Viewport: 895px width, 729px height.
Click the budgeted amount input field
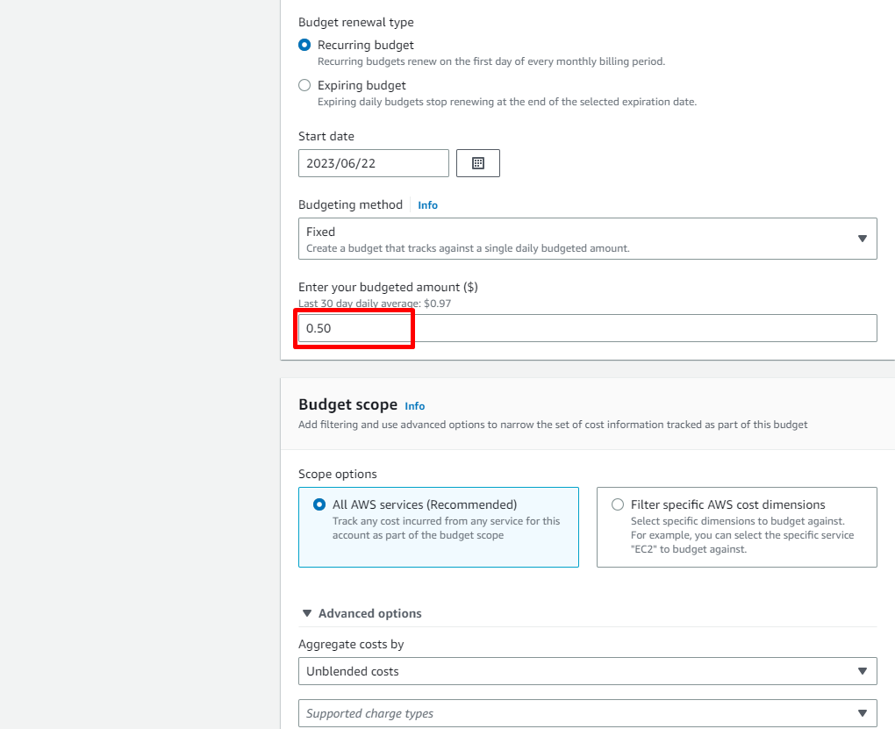[586, 328]
